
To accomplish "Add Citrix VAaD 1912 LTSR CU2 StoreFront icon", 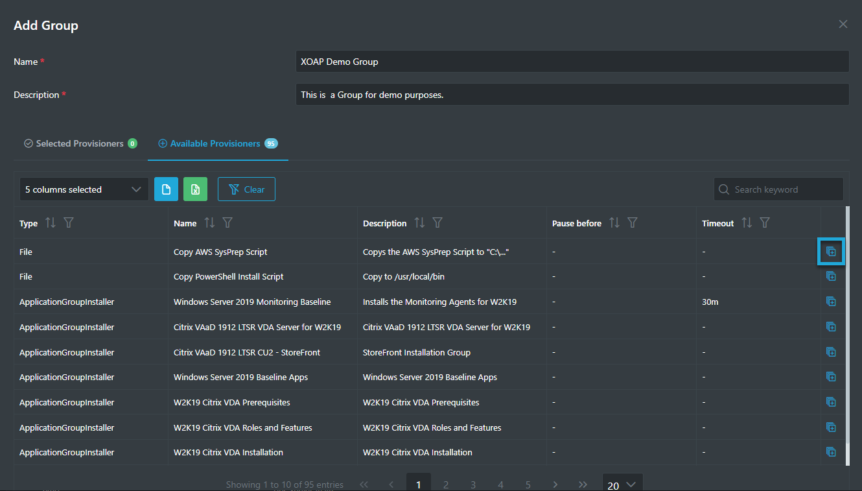I will pos(831,352).
